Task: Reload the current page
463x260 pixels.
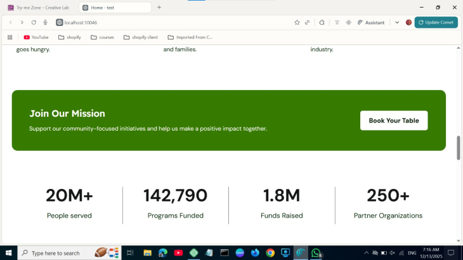Action: [34, 22]
